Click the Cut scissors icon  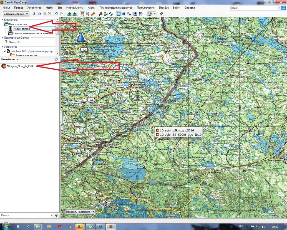tap(34, 14)
